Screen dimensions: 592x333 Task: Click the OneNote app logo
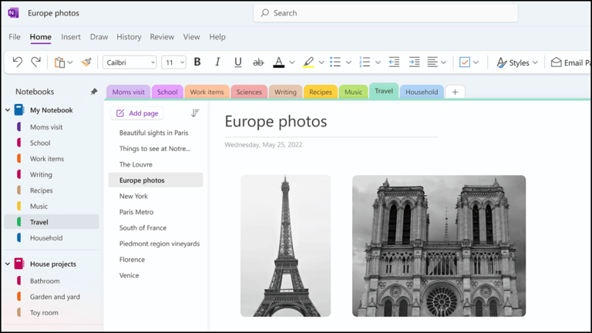tap(13, 13)
